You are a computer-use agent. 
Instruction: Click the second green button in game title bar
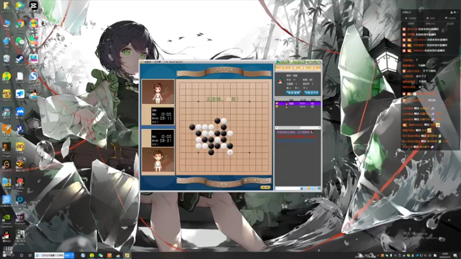coord(298,62)
